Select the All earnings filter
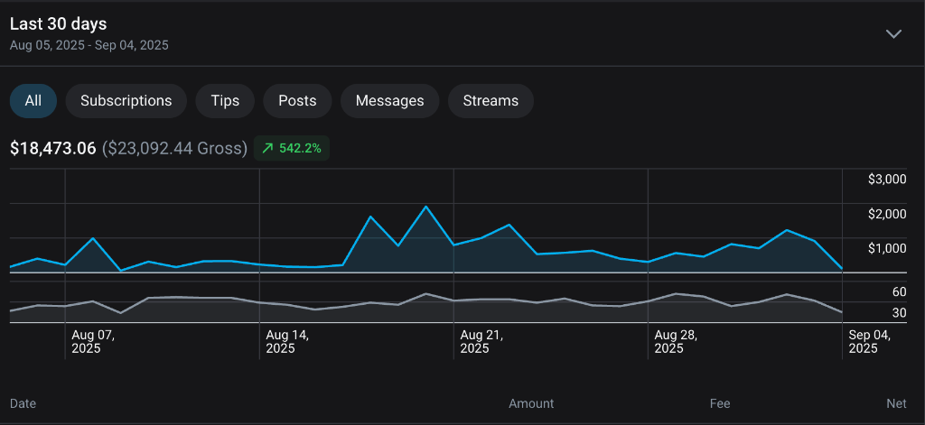The height and width of the screenshot is (425, 925). pos(33,101)
